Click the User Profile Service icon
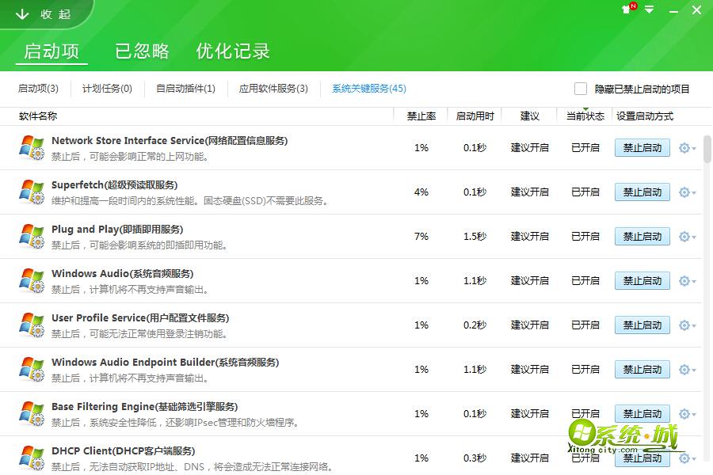This screenshot has height=475, width=713. coord(30,325)
